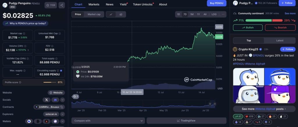
Task: Open the TradingView chart button
Action: (187, 121)
